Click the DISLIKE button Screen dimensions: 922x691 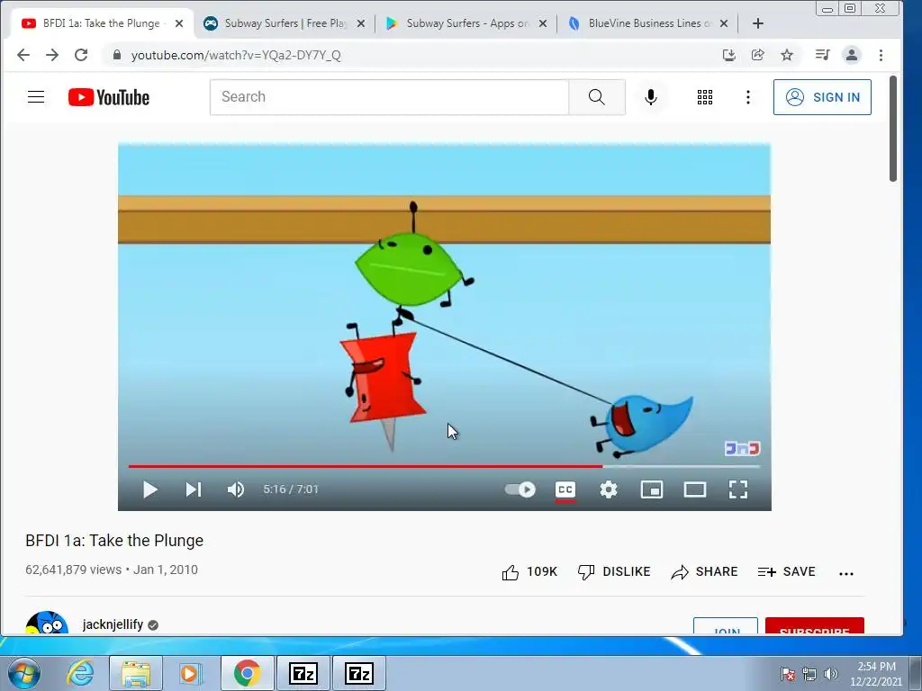[x=614, y=571]
